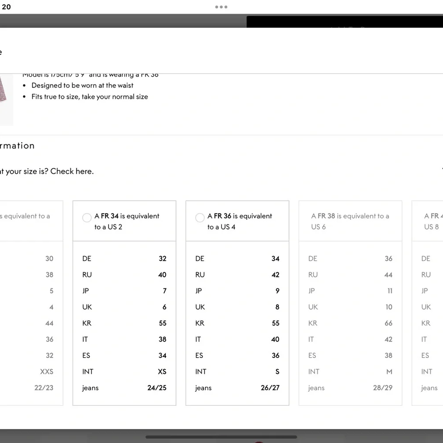This screenshot has height=443, width=443.
Task: Click the 'jeans' label in the FR 36 card
Action: click(203, 388)
